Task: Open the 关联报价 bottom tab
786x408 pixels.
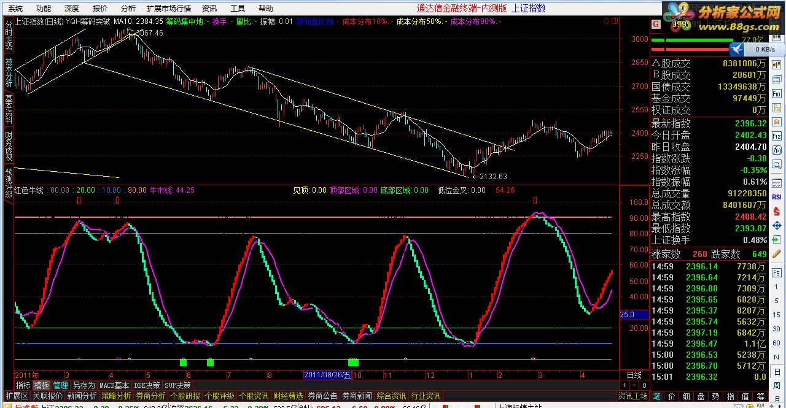Action: (47, 396)
